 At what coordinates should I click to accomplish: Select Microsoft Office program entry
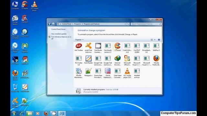[127, 61]
